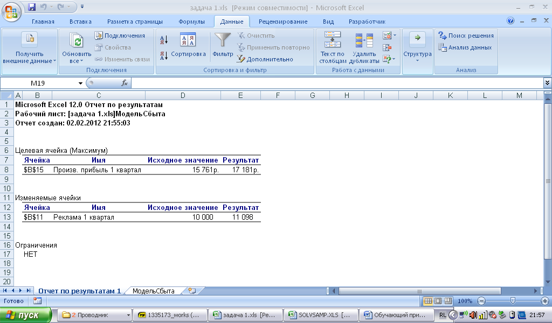
Task: Switch to Normal view
Action: coord(428,301)
